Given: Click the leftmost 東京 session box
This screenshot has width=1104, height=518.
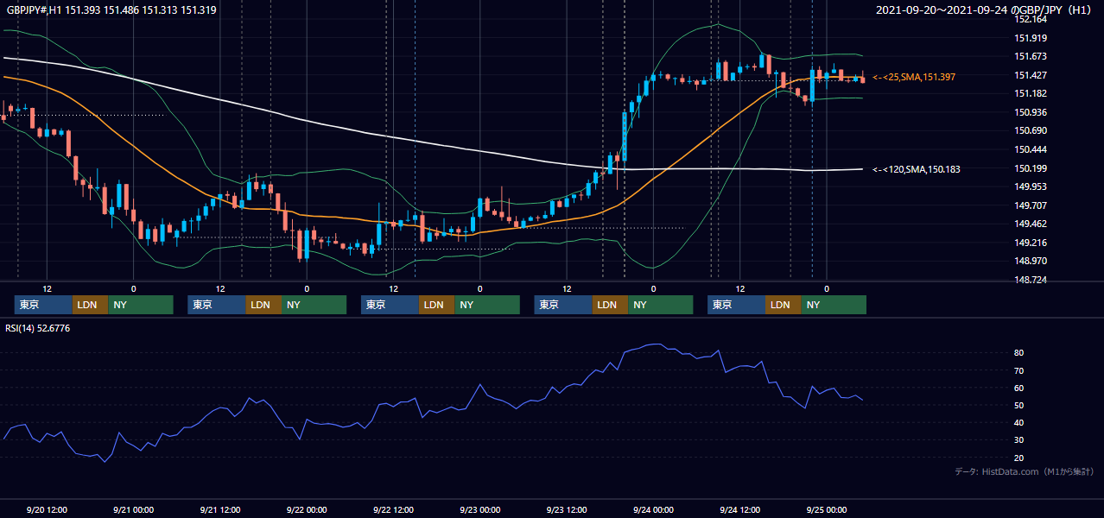Looking at the screenshot, I should coord(43,305).
